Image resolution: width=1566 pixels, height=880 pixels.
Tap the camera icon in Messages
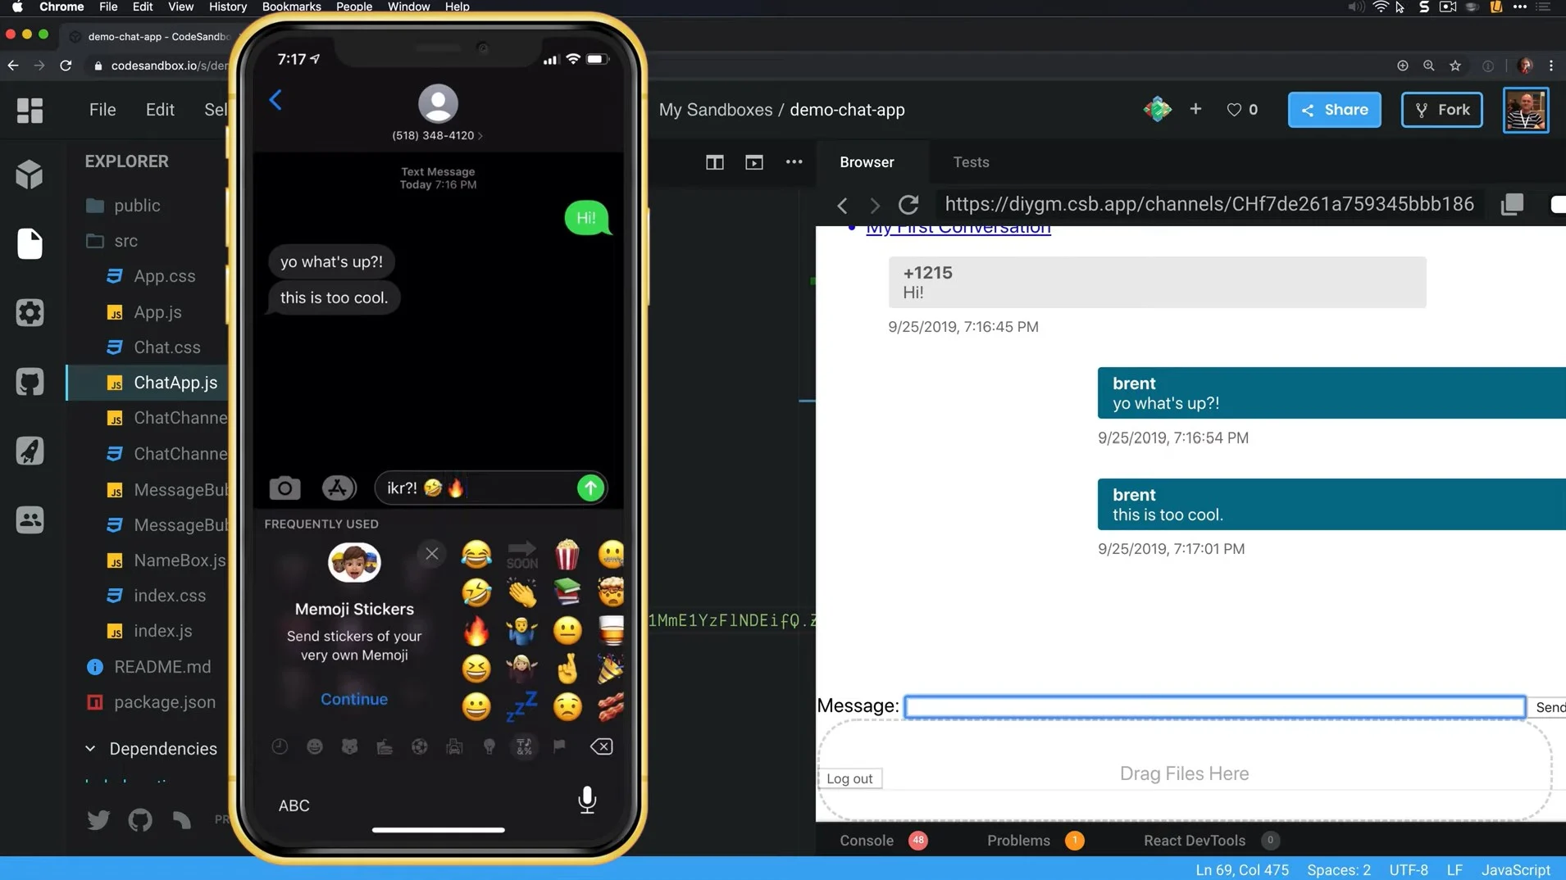pos(285,488)
